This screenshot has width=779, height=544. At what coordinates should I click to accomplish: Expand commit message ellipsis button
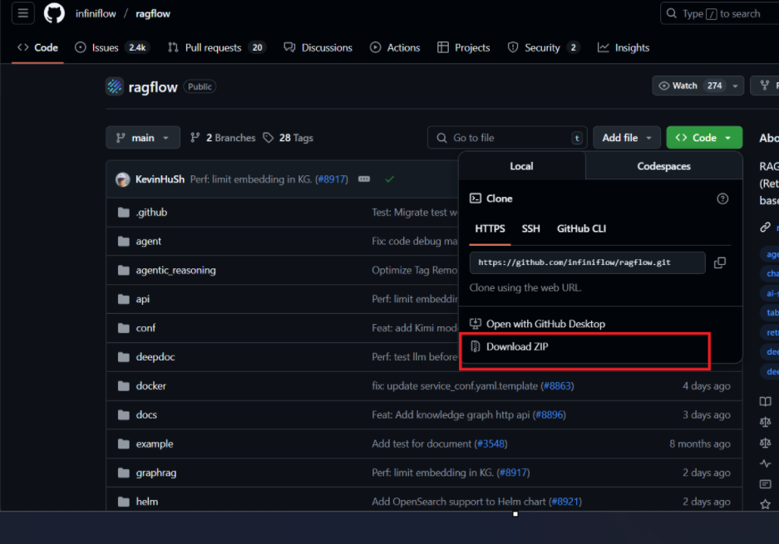click(364, 179)
